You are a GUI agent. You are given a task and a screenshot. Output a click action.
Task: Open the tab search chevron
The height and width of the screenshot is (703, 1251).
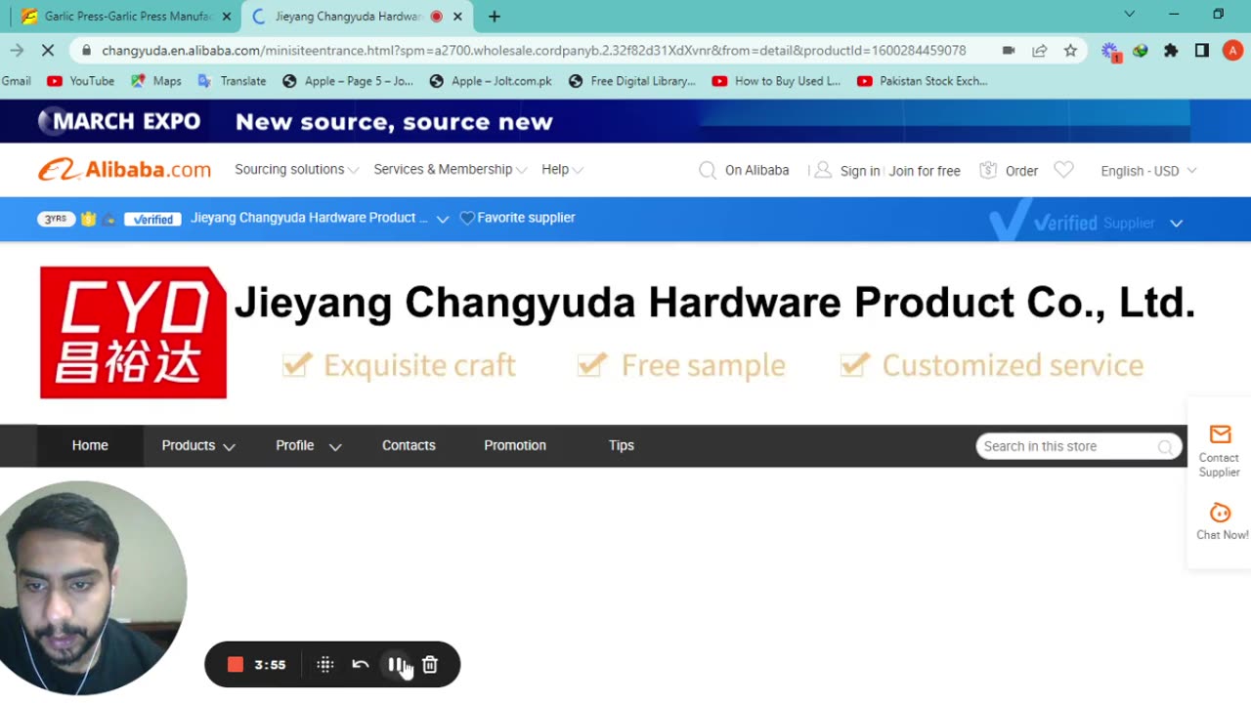1130,15
